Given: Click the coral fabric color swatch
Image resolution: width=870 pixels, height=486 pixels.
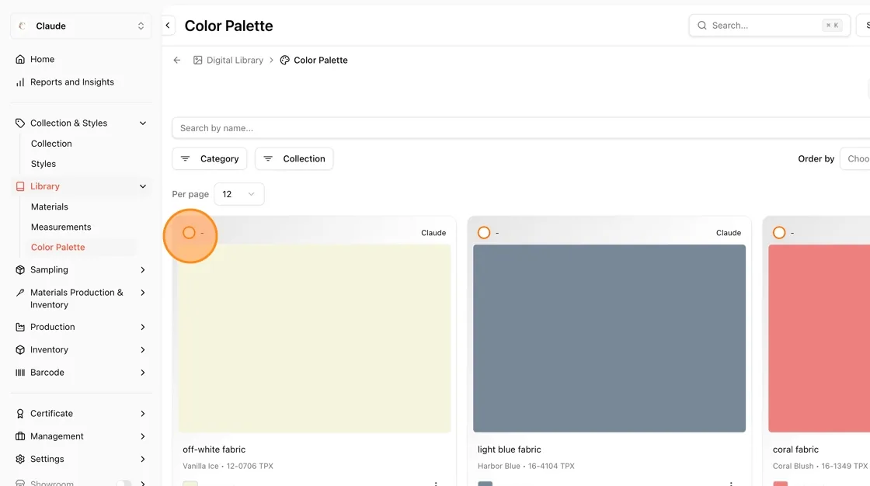Looking at the screenshot, I should pos(819,338).
